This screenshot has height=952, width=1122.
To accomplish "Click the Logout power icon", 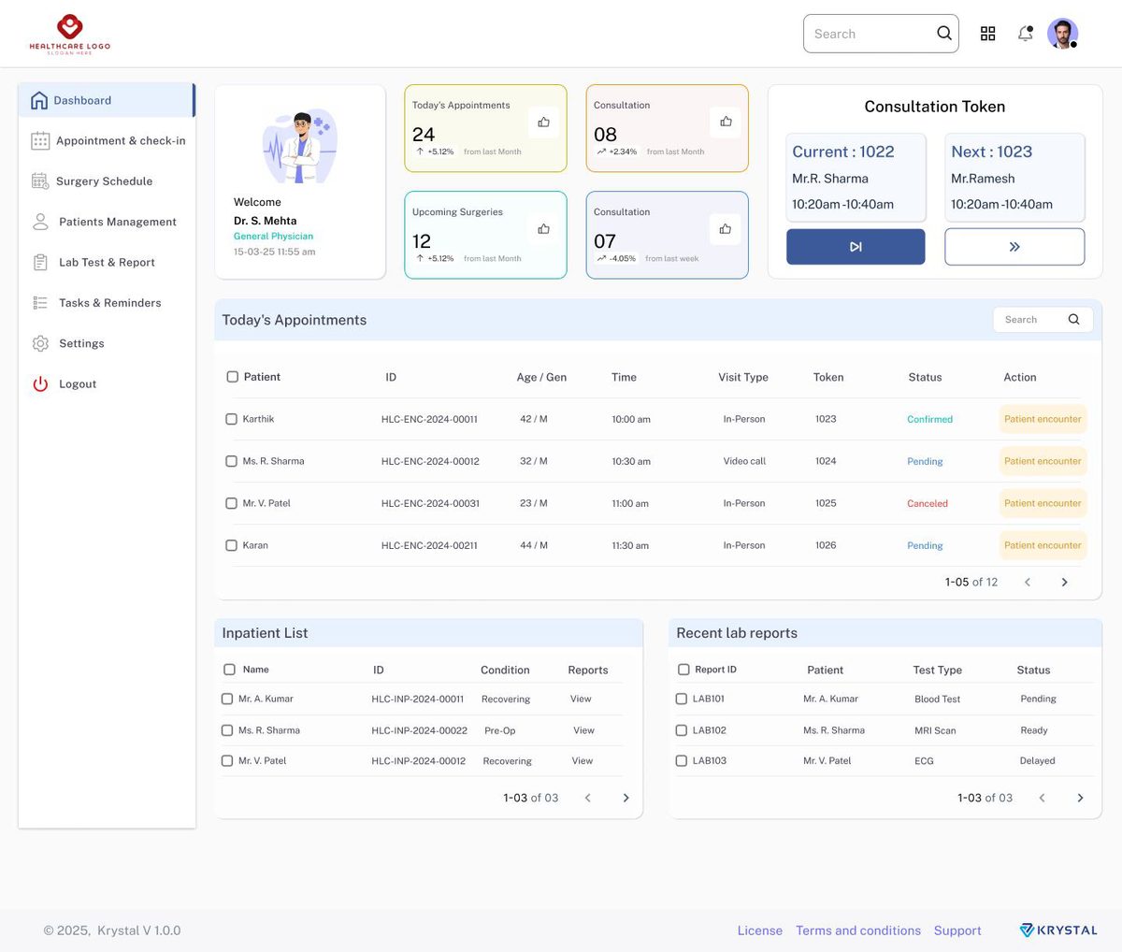I will tap(40, 383).
